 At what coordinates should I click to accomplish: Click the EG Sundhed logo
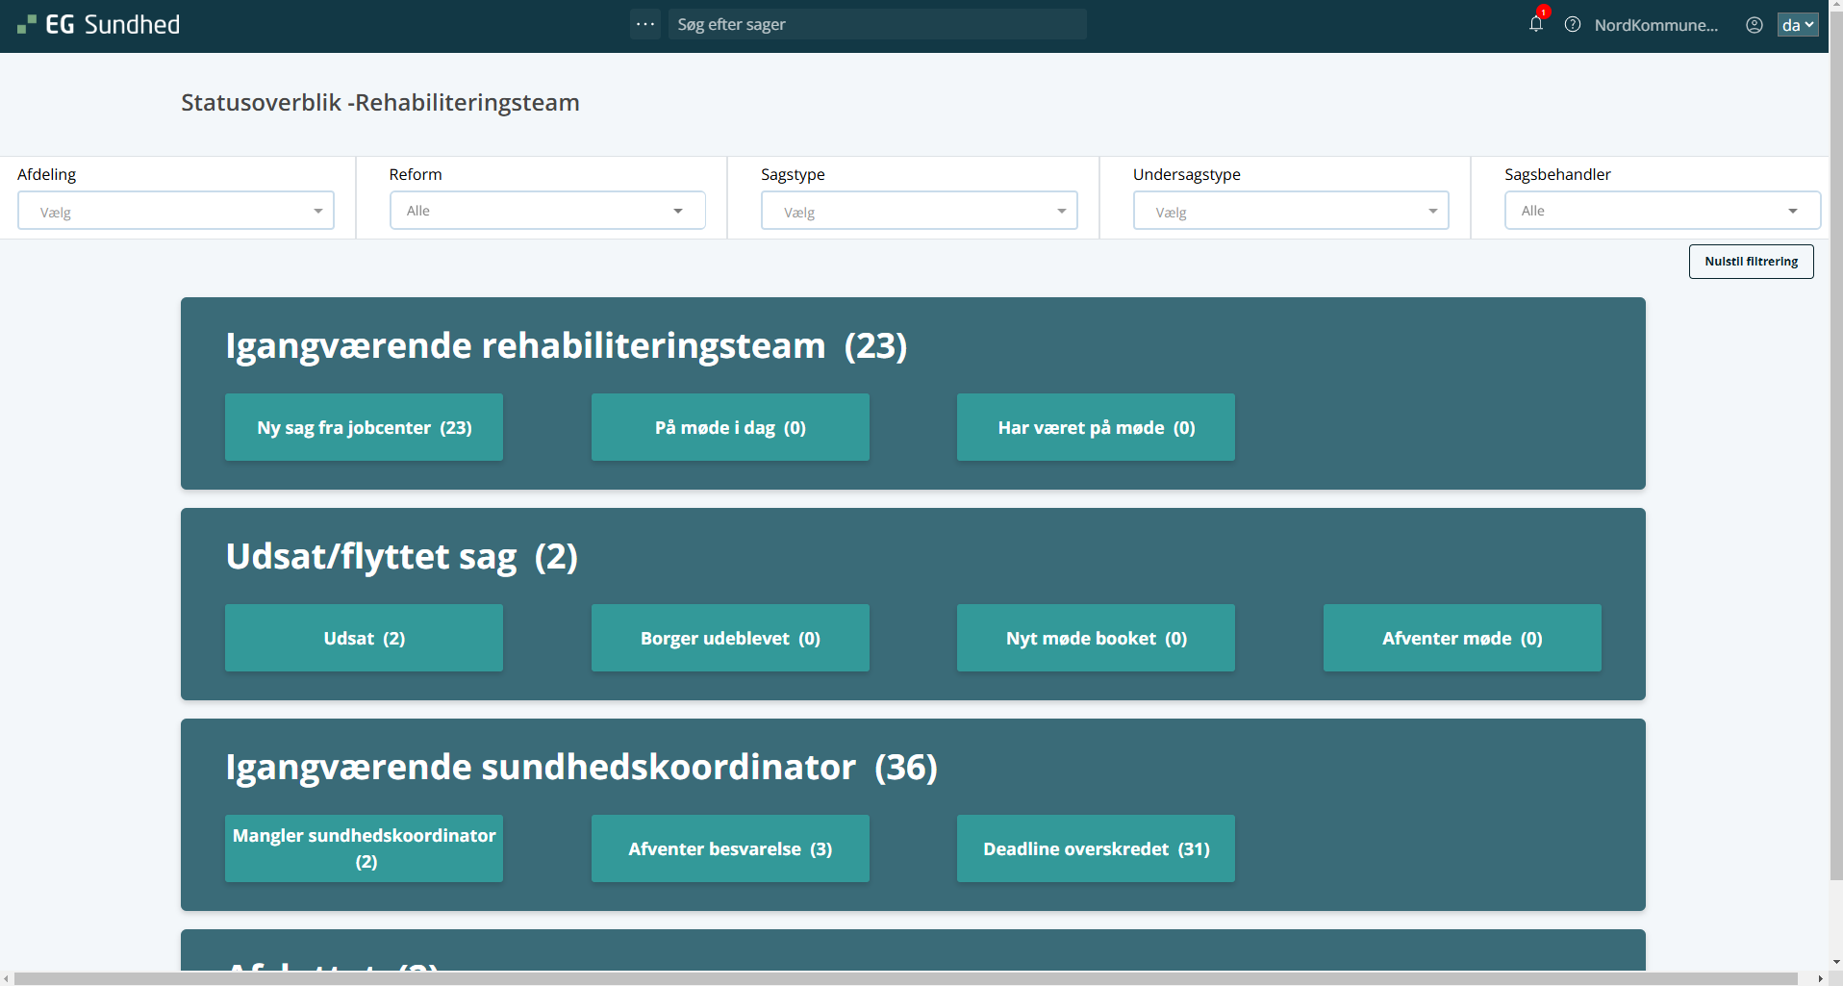coord(99,25)
